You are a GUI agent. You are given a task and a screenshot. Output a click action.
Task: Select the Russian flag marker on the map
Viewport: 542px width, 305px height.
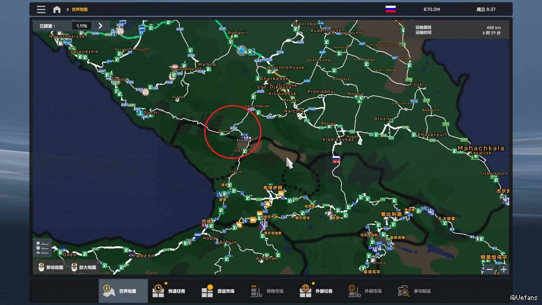[336, 159]
